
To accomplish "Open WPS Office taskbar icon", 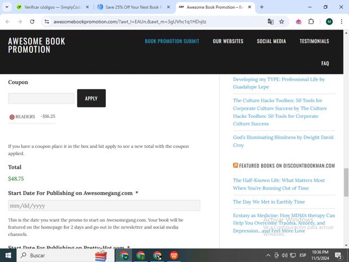I will coord(174,255).
